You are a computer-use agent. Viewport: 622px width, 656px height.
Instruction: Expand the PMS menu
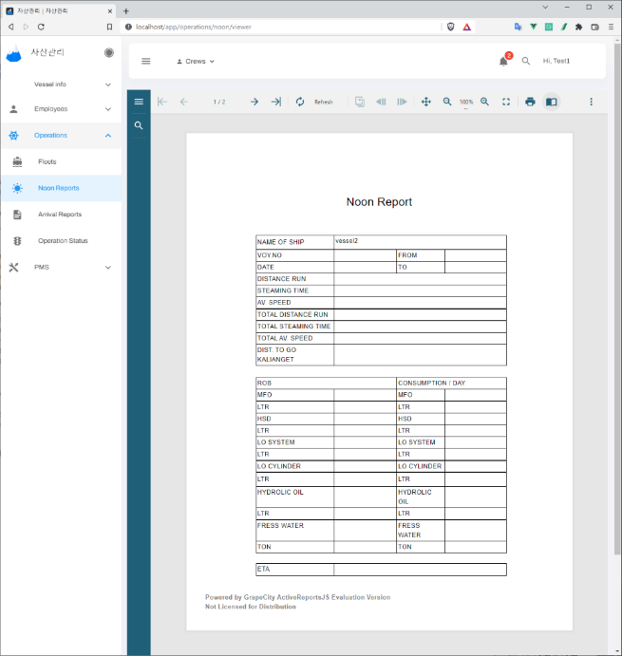point(61,268)
